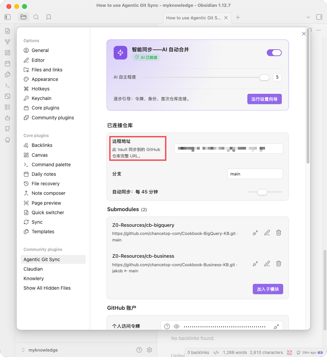This screenshot has width=327, height=357.
Task: Click the robot ribbon icon
Action: coord(7,118)
